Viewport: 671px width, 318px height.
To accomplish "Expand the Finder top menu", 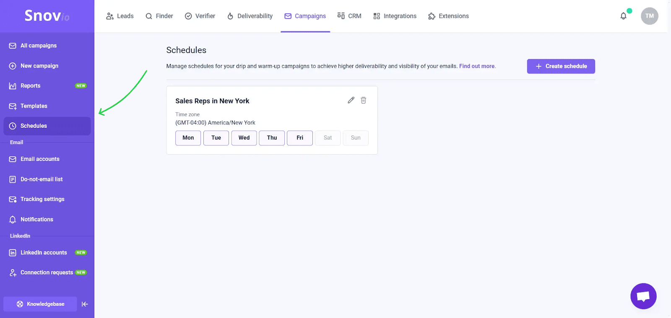I will (159, 16).
